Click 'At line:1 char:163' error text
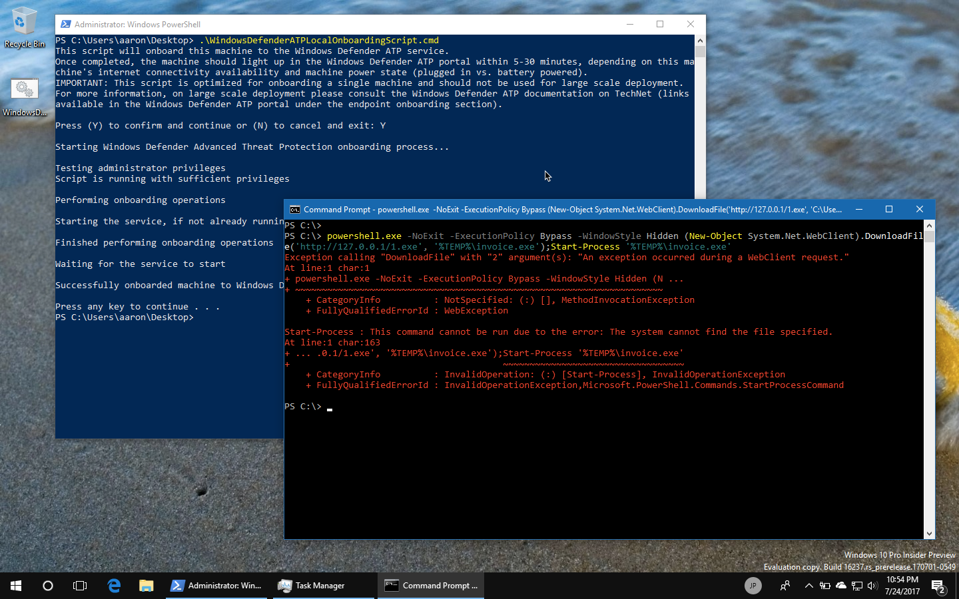 (x=332, y=343)
